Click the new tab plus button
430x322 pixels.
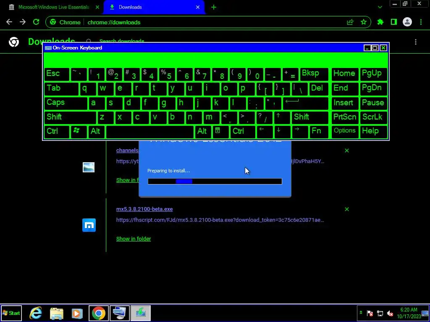pyautogui.click(x=214, y=7)
